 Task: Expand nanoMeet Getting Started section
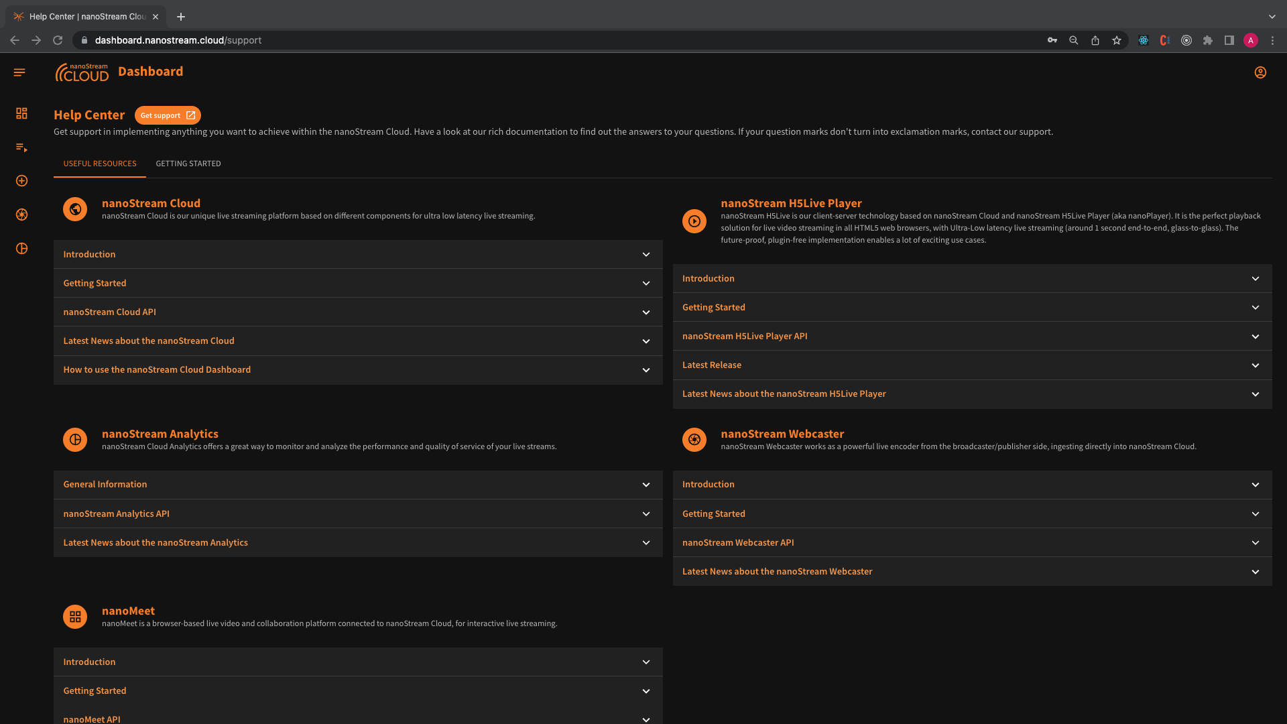[358, 690]
